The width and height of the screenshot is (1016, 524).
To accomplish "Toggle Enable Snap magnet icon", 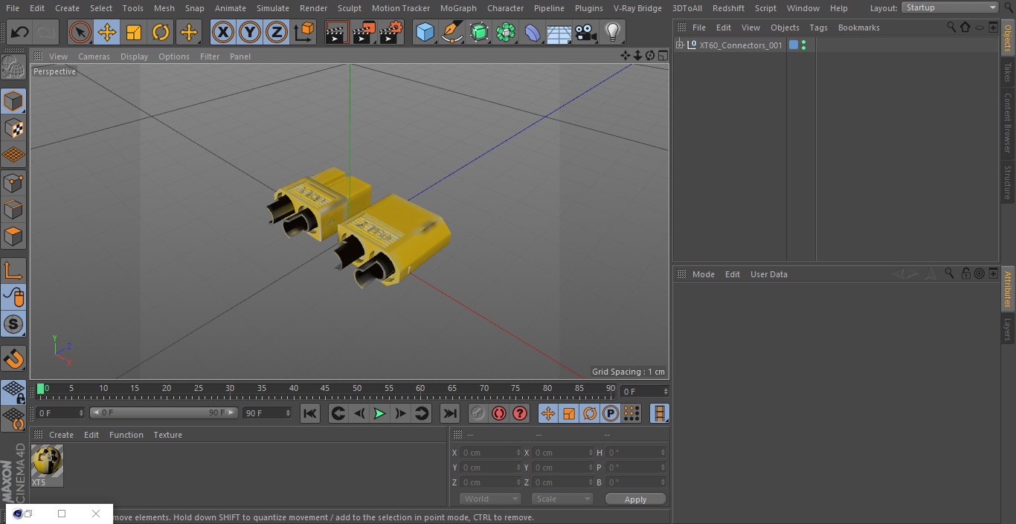I will [x=13, y=358].
